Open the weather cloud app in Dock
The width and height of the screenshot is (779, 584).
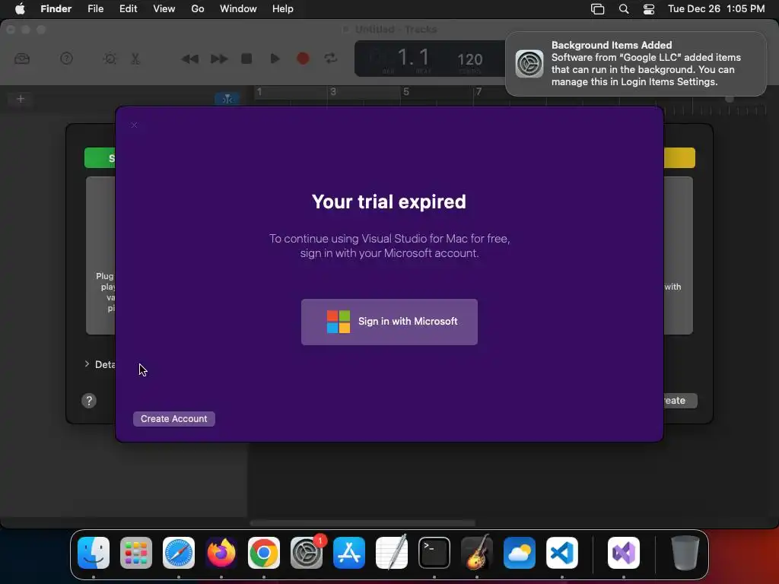pyautogui.click(x=520, y=553)
